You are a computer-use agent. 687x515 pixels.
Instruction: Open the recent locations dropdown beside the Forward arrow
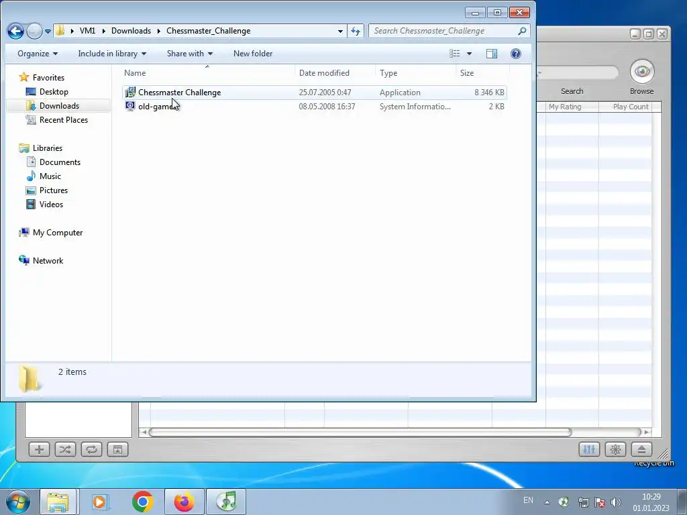point(48,31)
